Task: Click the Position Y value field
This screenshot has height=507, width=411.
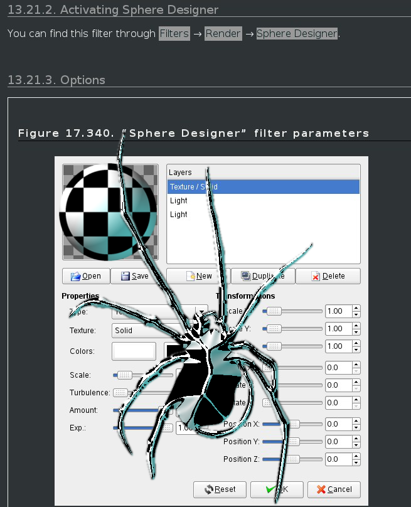Action: tap(338, 441)
